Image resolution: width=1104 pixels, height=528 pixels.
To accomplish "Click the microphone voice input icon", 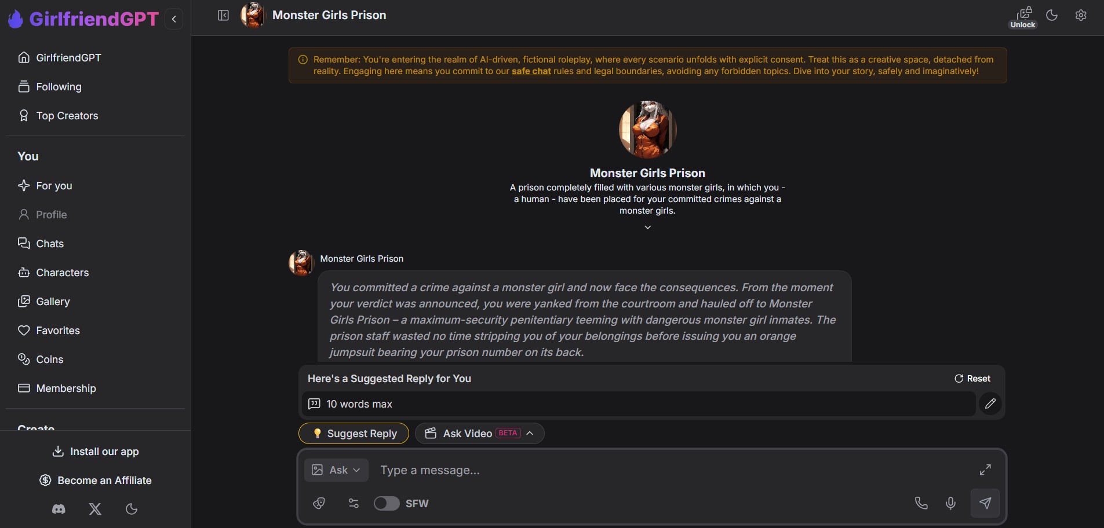I will 950,503.
